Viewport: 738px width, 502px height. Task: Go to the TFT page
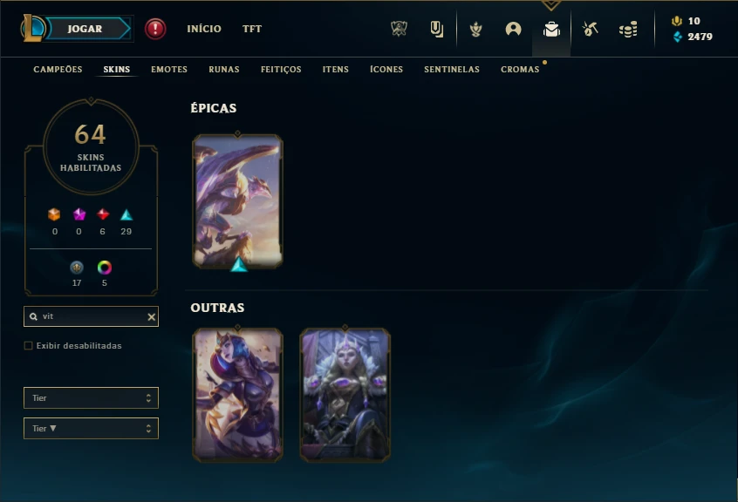coord(252,29)
